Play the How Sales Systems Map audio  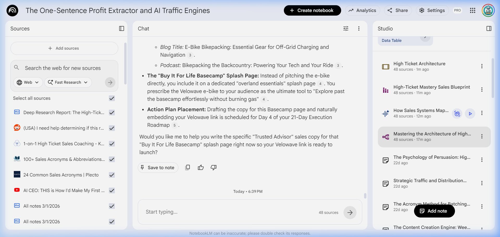point(470,114)
